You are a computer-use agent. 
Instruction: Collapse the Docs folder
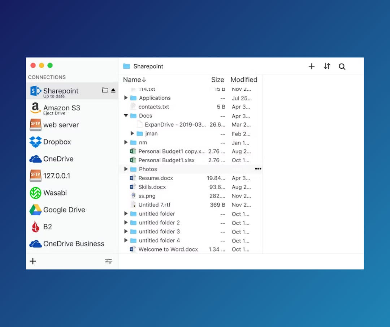pyautogui.click(x=126, y=116)
